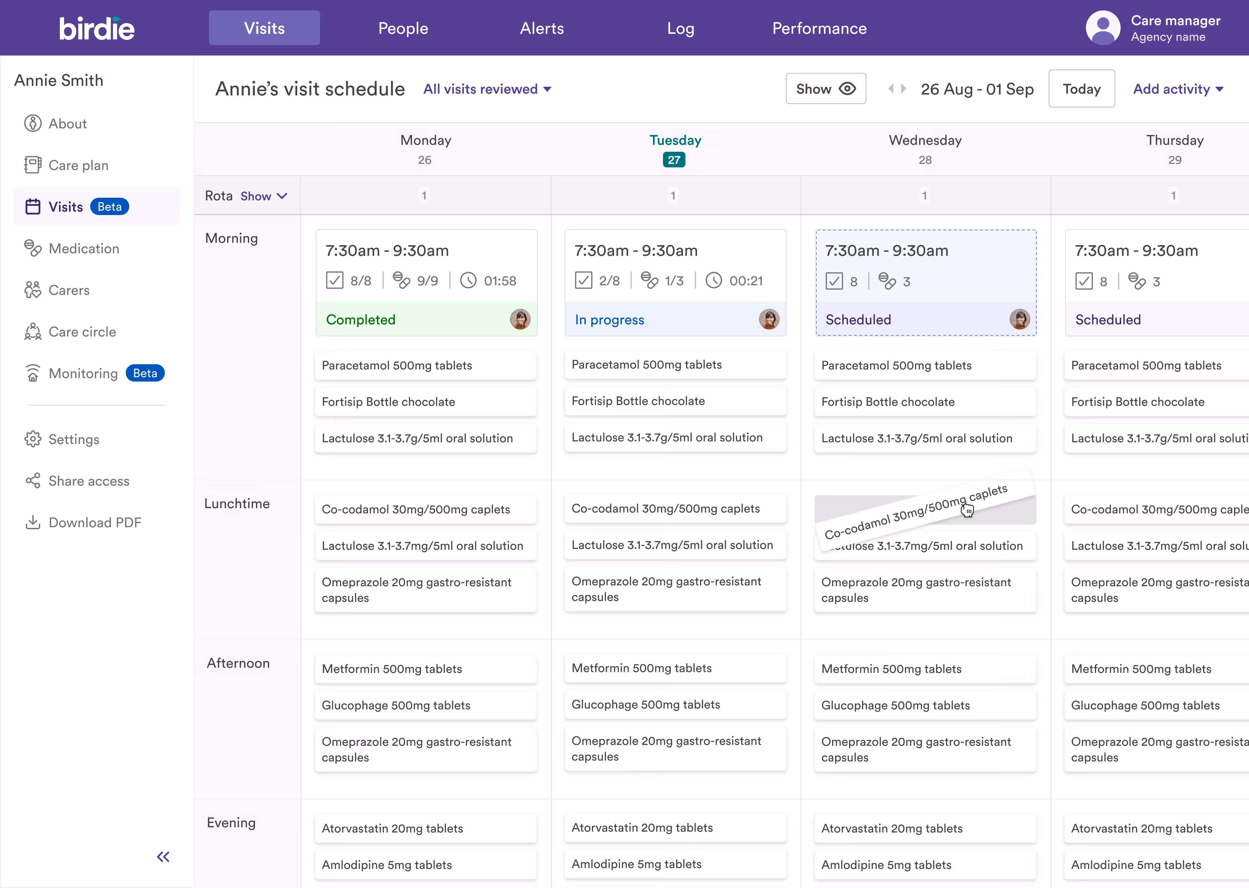Open the Alerts tab
The height and width of the screenshot is (888, 1249).
542,28
